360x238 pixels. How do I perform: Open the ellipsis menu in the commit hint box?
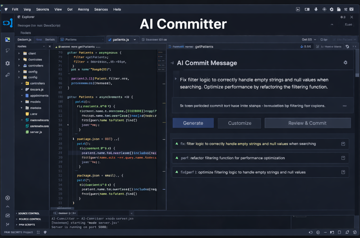pos(345,106)
